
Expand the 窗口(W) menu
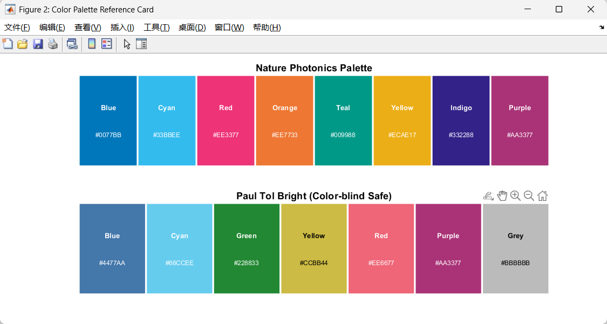click(x=229, y=28)
